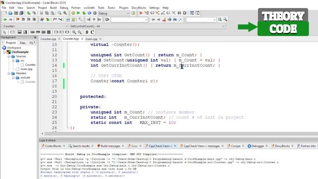
Task: Toggle selected text highlight marker icon
Action: [164, 19]
